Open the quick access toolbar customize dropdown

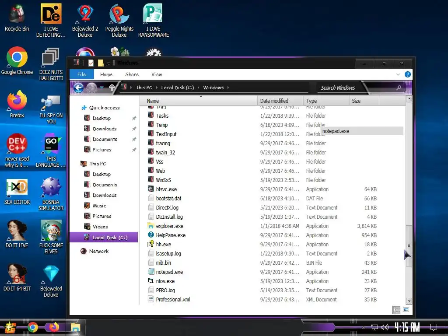(108, 63)
